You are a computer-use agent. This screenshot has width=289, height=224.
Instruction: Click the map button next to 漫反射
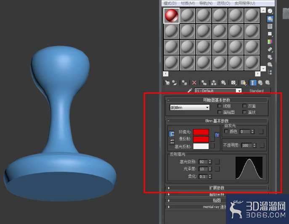pyautogui.click(x=212, y=139)
